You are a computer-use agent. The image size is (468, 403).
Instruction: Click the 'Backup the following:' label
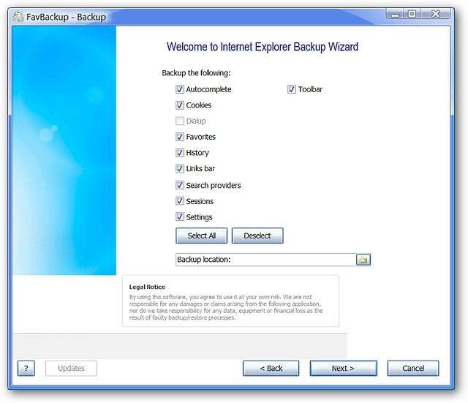pyautogui.click(x=196, y=73)
